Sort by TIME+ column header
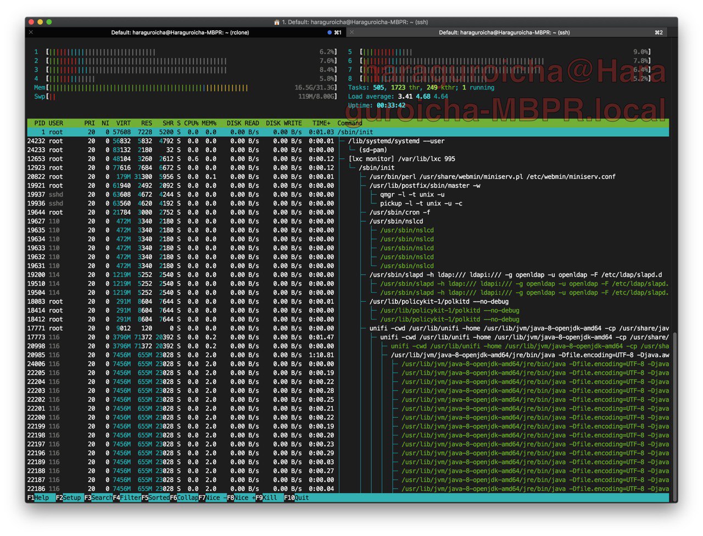The image size is (703, 536). coord(322,123)
